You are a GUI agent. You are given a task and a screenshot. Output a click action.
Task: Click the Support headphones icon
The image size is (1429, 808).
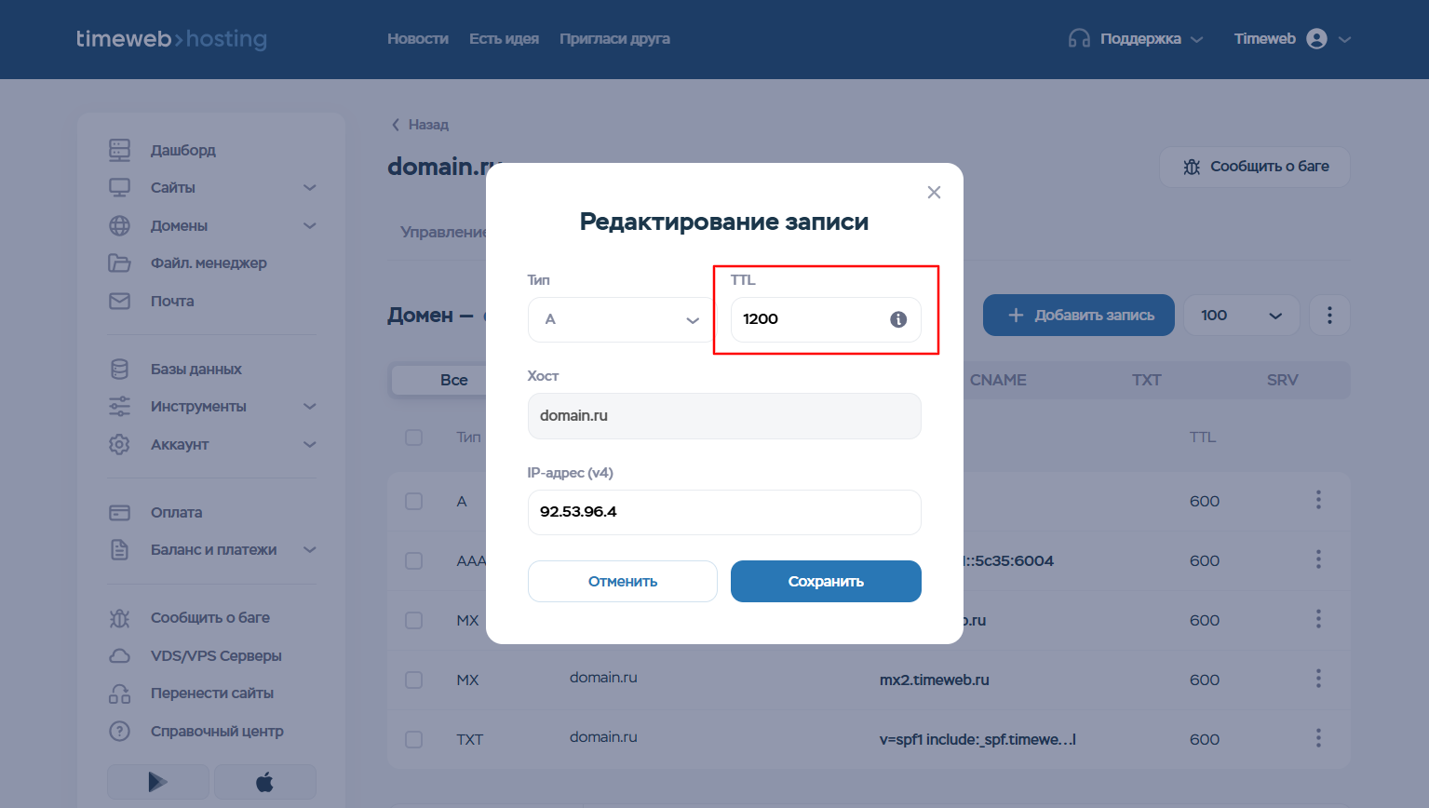[1079, 39]
